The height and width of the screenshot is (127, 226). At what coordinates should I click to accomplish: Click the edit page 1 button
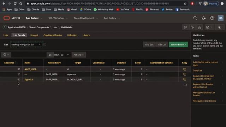[x=209, y=27]
